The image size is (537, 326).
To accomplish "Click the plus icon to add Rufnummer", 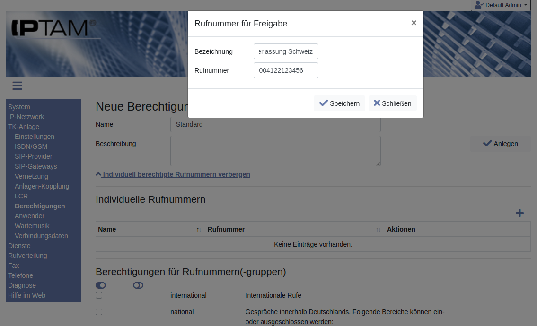I will point(519,213).
